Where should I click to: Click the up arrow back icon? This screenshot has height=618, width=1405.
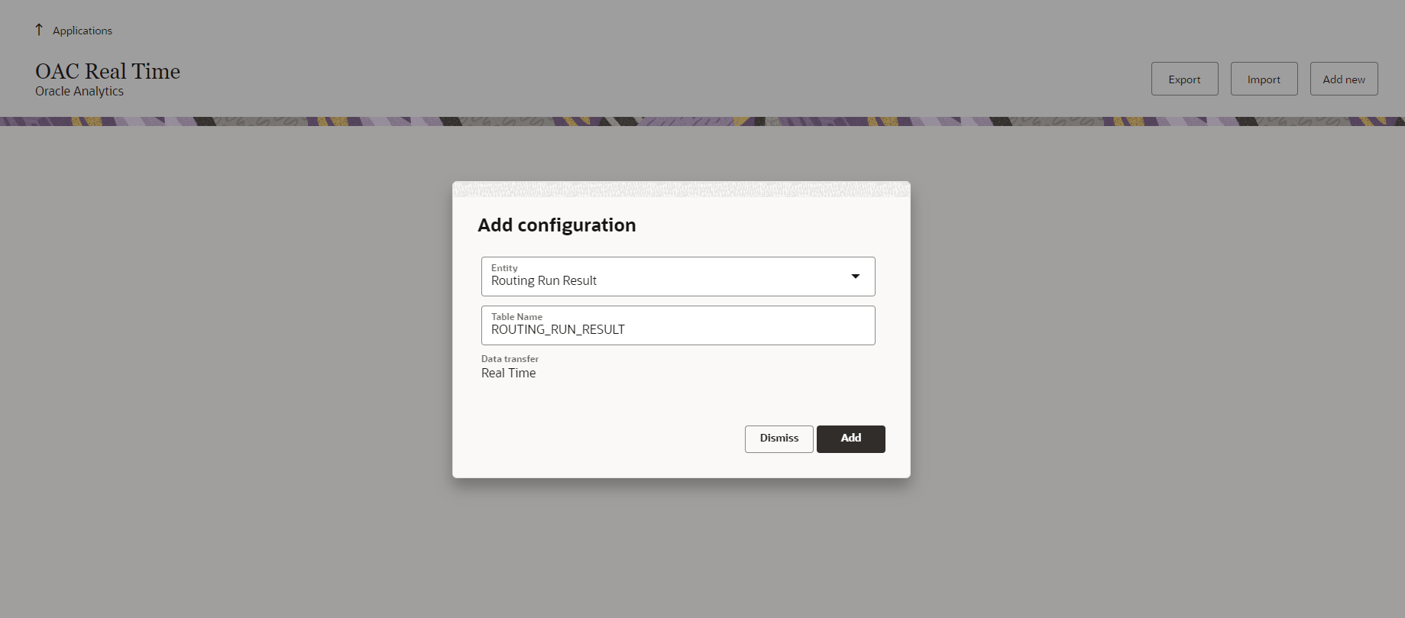(39, 30)
